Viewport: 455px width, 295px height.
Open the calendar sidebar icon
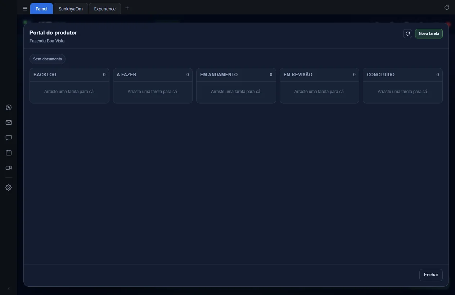pos(9,153)
